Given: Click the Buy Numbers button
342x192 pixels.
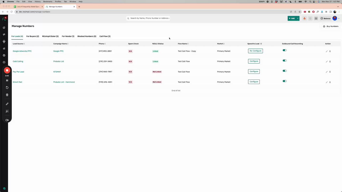Looking at the screenshot, I should 331,26.
